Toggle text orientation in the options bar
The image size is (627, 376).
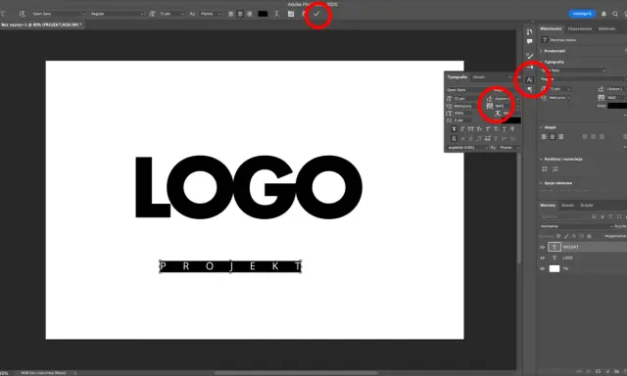[x=23, y=14]
